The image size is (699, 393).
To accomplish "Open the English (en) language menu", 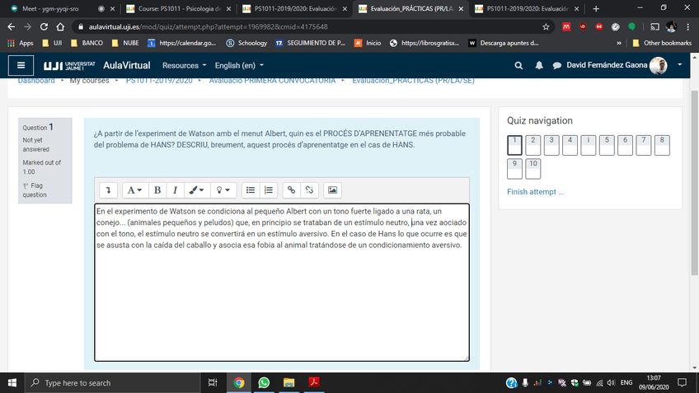I will point(239,66).
